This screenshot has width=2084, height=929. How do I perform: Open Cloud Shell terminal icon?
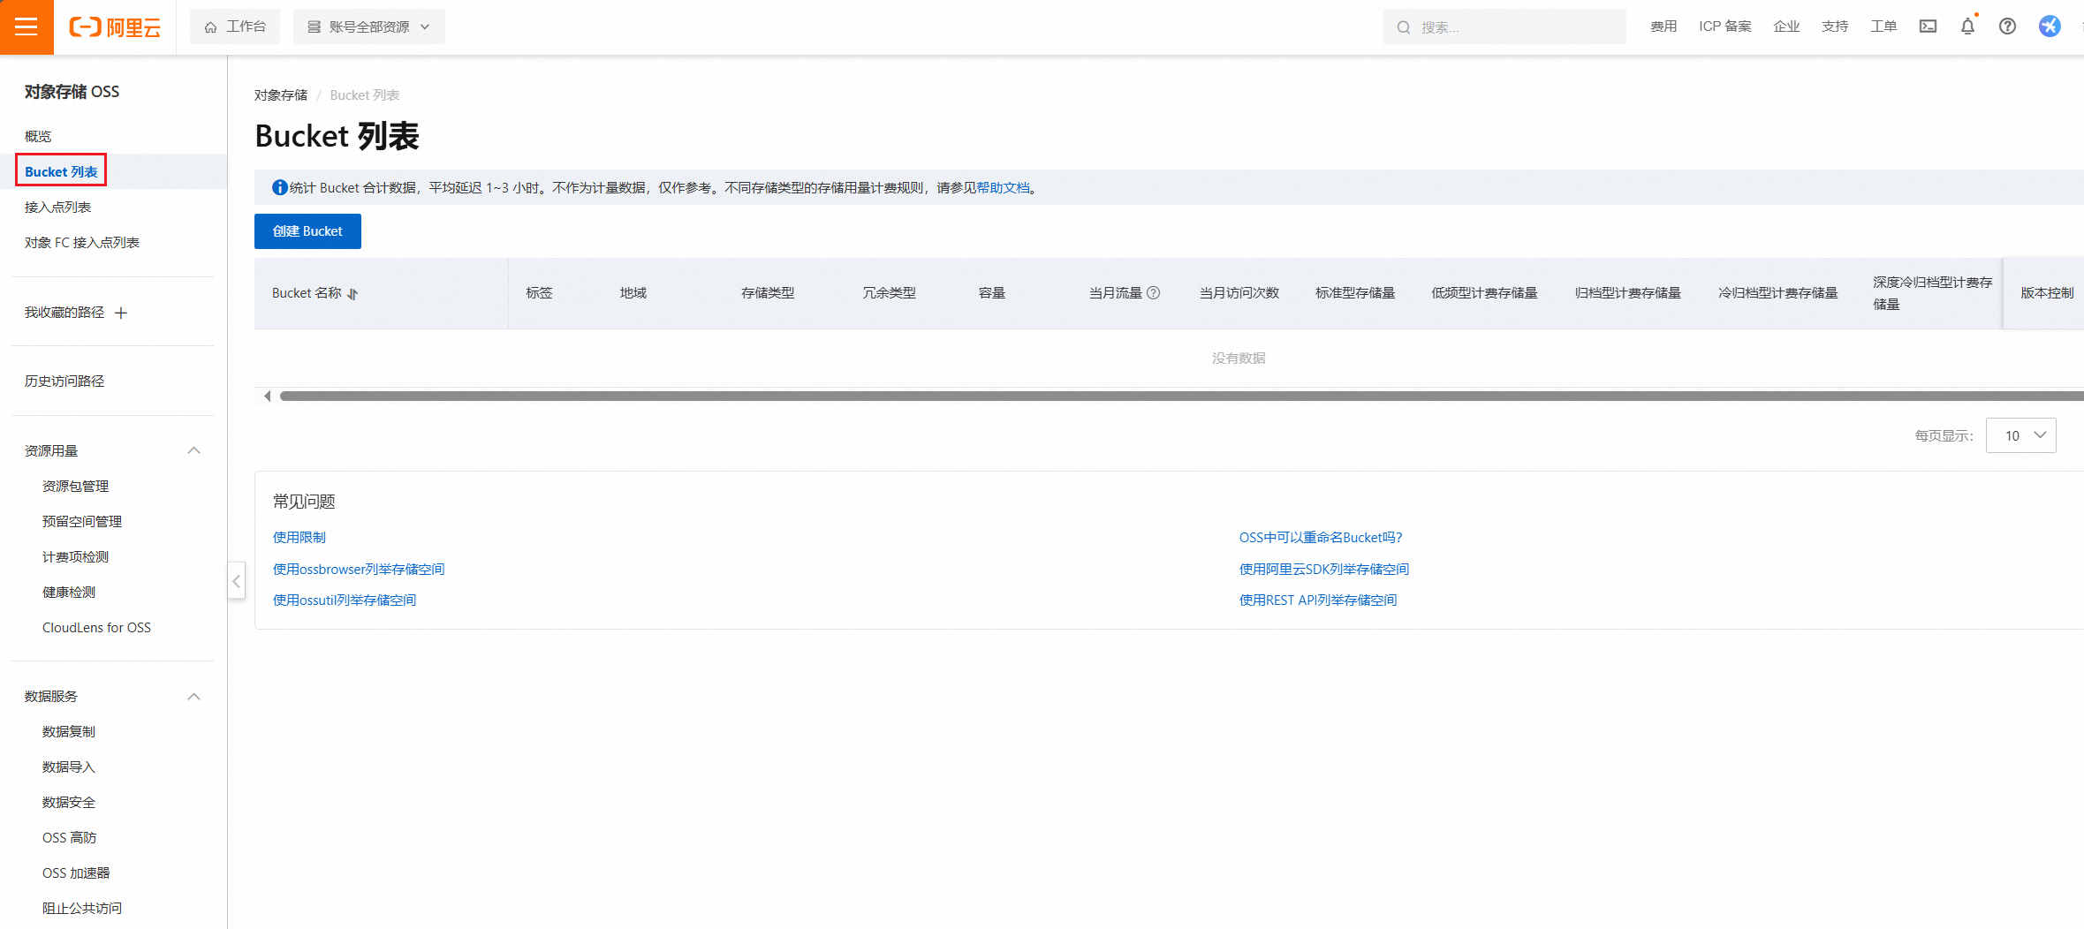(1928, 26)
